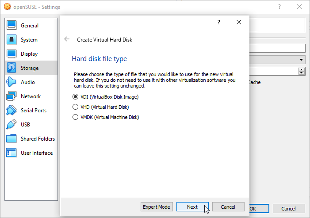Click the wizard's help question mark
The image size is (310, 218).
coord(219,23)
